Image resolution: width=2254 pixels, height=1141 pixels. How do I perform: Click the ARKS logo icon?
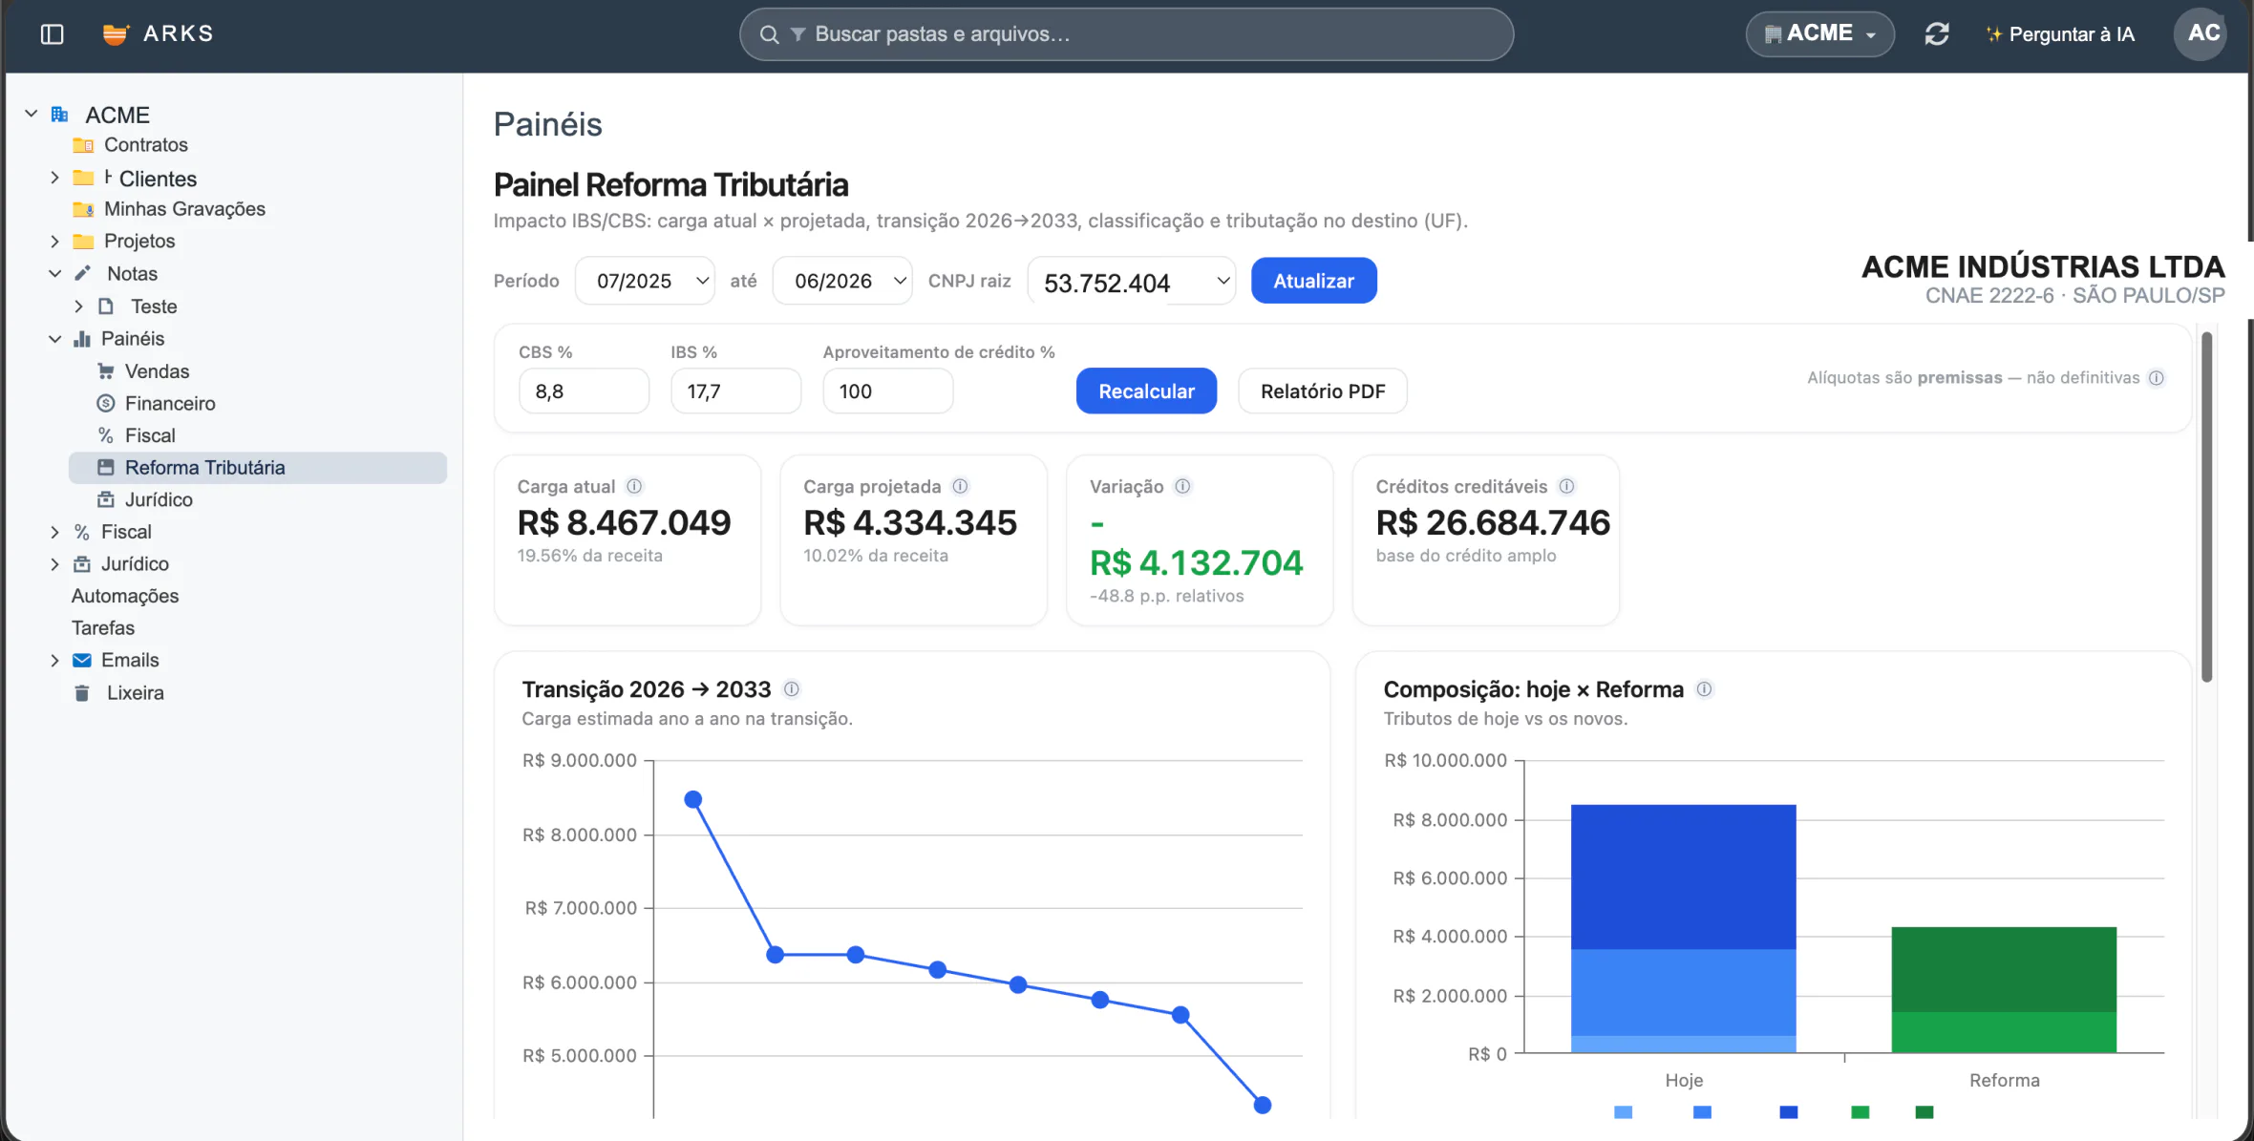(116, 34)
